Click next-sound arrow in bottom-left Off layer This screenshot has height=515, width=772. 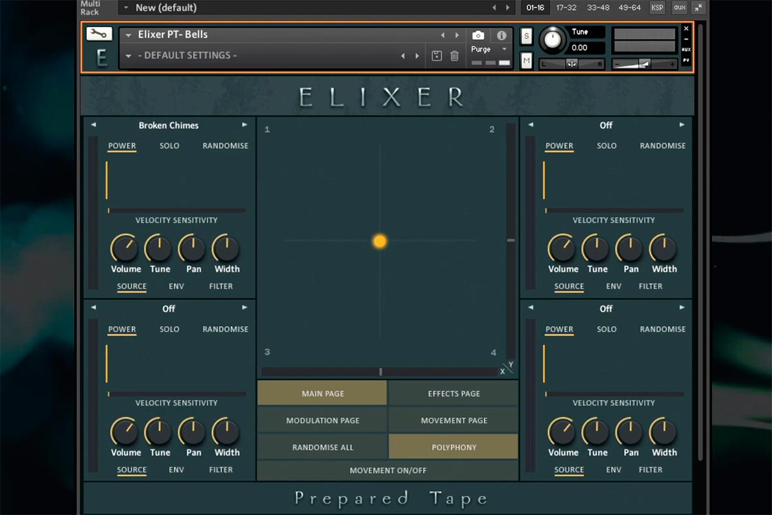coord(244,308)
